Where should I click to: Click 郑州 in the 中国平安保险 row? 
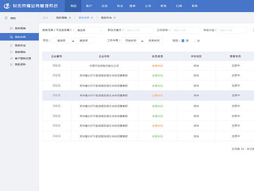(x=196, y=66)
